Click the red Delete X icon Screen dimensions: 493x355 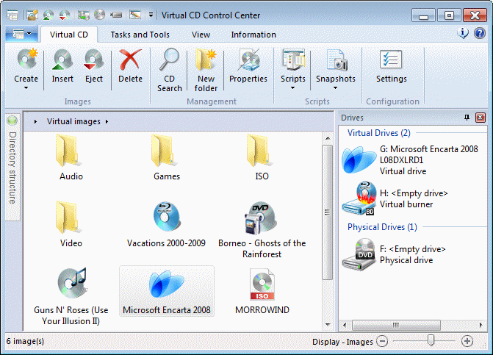click(x=130, y=59)
